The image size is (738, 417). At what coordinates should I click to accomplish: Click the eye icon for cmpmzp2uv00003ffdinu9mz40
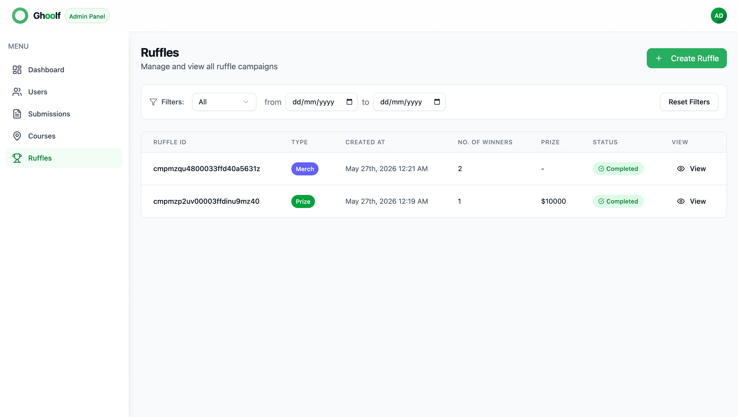click(681, 201)
